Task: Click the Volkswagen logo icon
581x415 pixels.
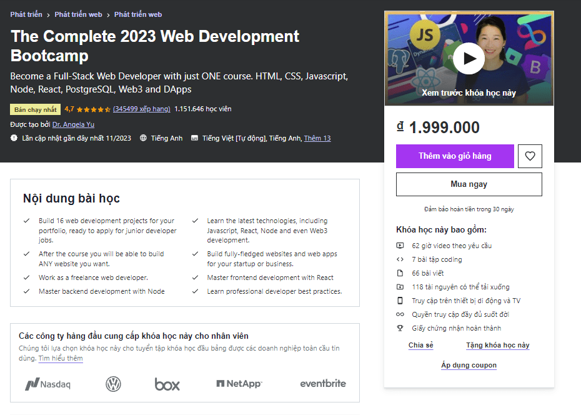Action: click(x=113, y=384)
